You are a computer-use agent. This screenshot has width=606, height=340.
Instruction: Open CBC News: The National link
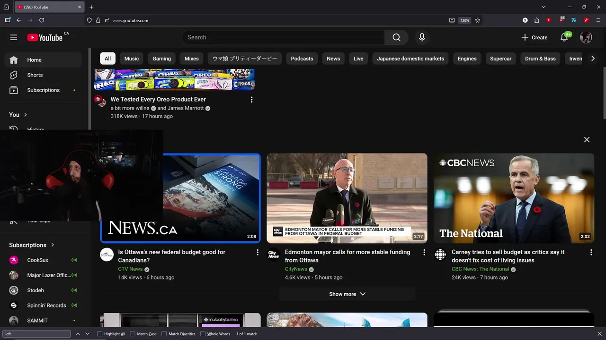[x=480, y=269]
